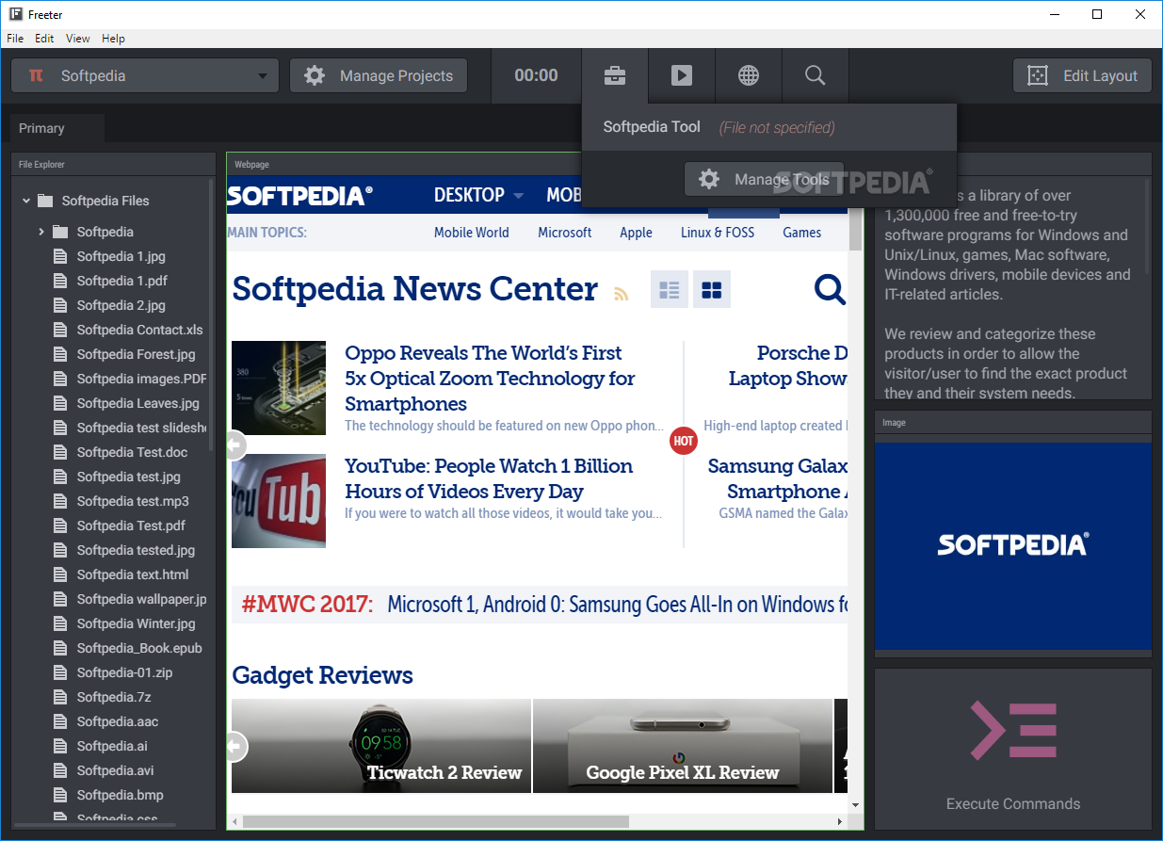Screen dimensions: 1163x841
Task: Click file icon next to Softpedia 1.pdf
Action: pos(60,281)
